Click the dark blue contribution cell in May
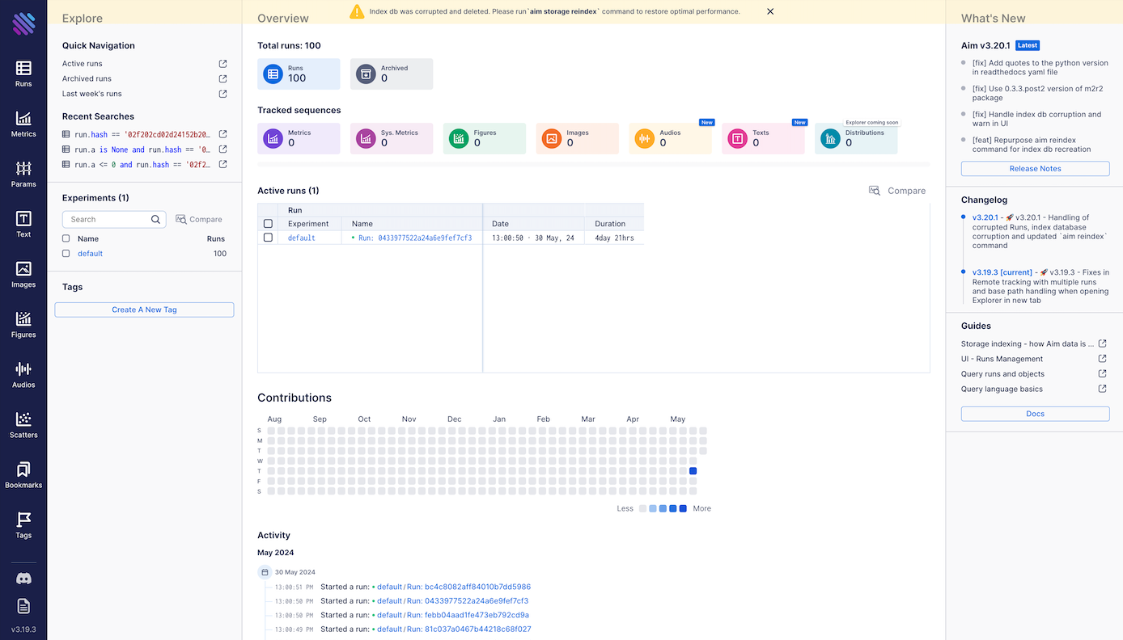Screen dimensions: 1123x640 coord(693,471)
